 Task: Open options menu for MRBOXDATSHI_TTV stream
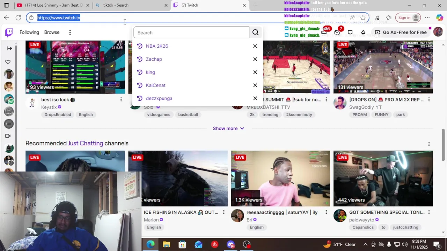326,100
